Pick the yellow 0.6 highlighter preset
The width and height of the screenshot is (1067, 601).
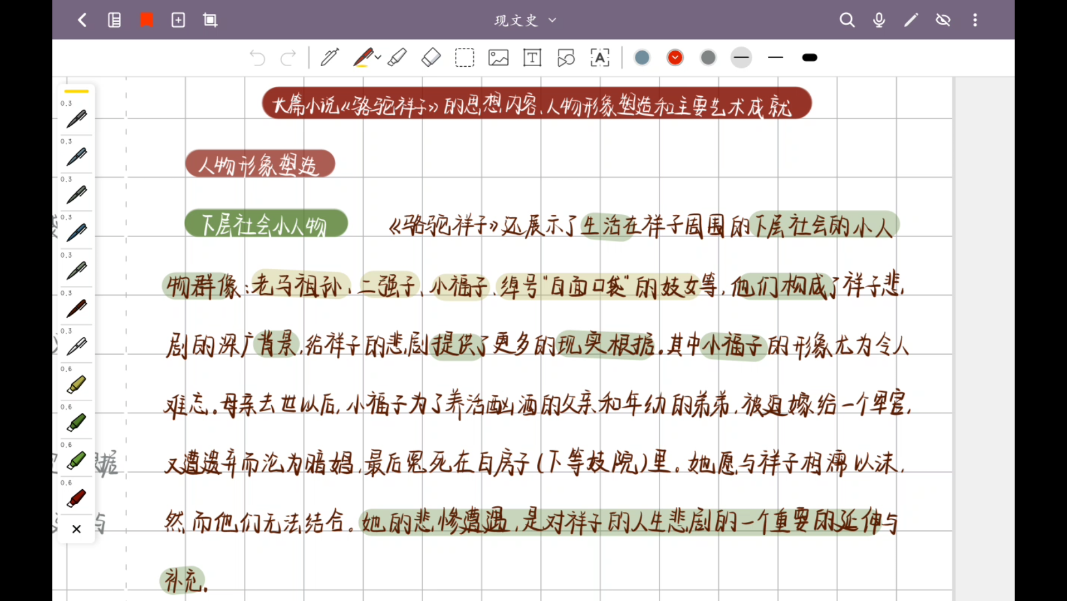click(x=76, y=384)
